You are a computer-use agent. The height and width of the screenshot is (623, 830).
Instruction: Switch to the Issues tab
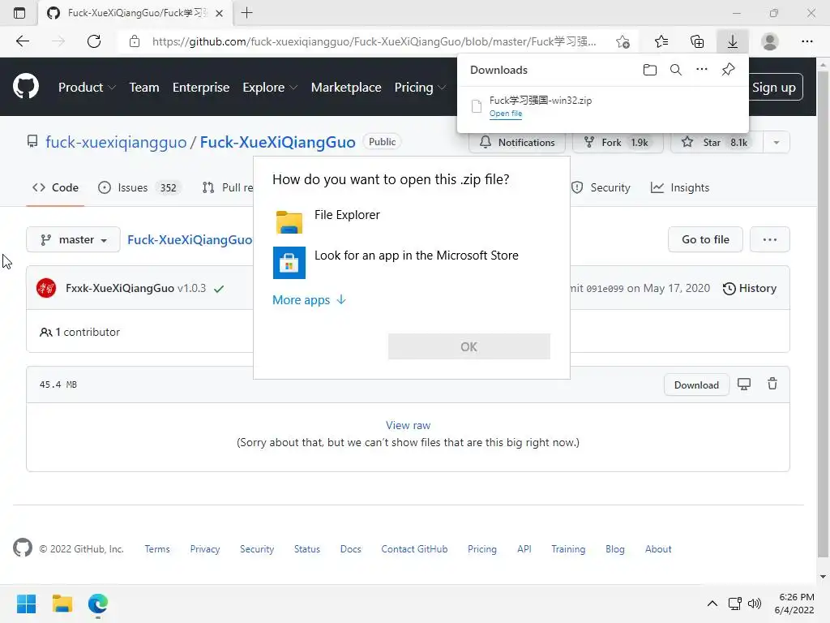coord(139,187)
